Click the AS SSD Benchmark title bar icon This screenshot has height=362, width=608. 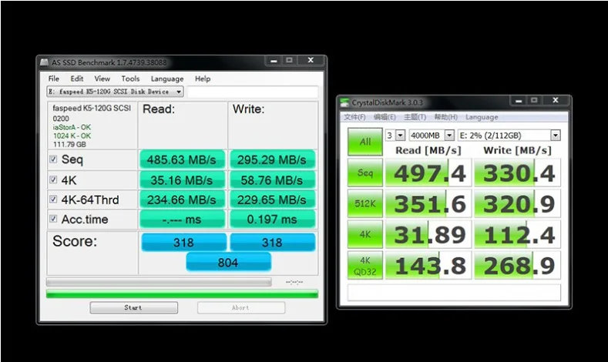pyautogui.click(x=45, y=62)
